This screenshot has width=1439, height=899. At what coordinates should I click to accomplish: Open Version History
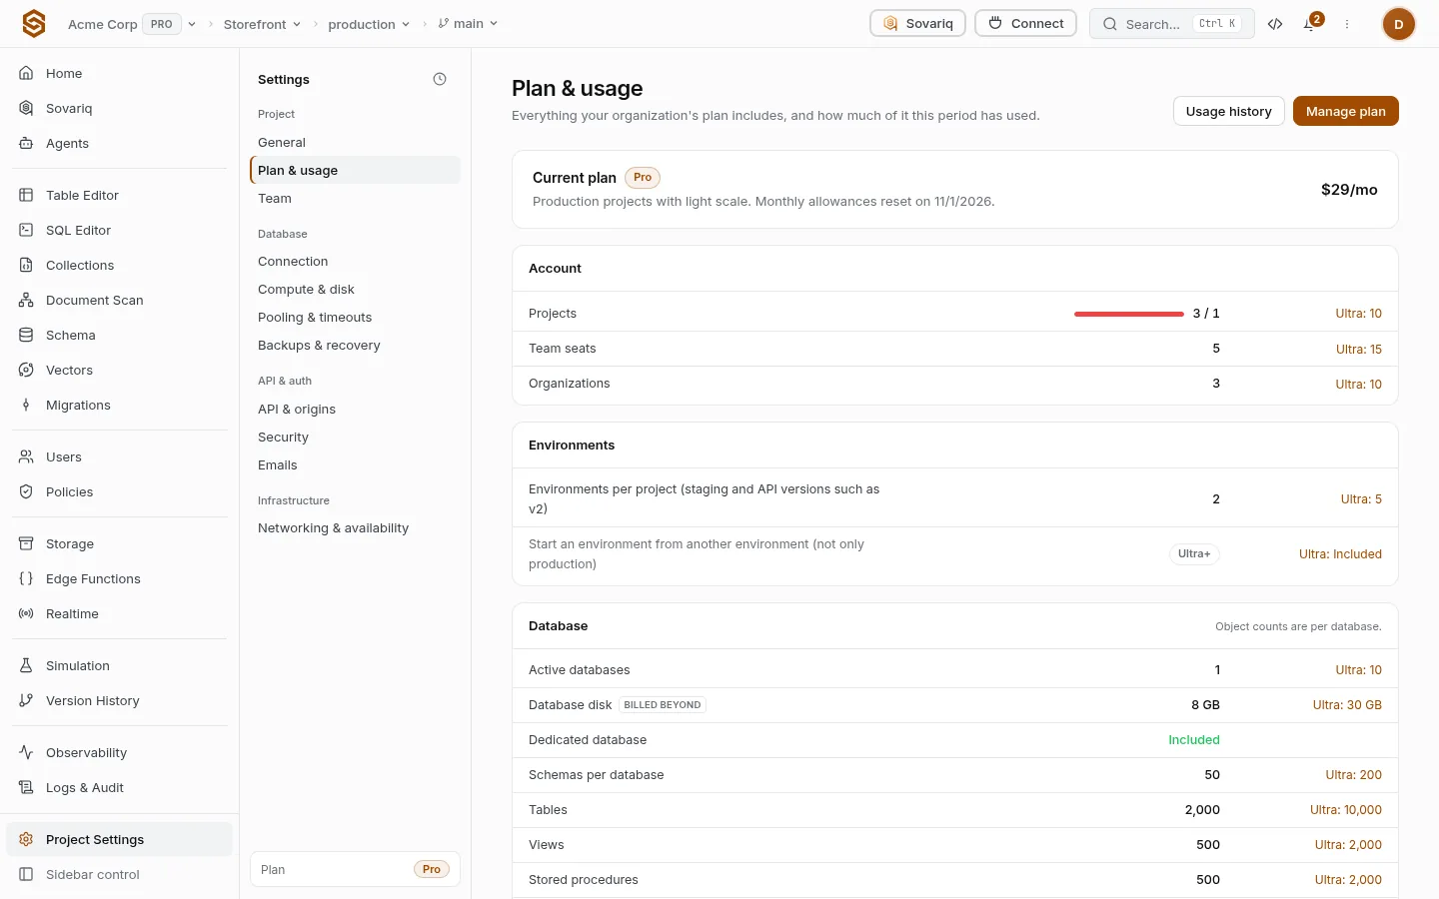[120, 700]
